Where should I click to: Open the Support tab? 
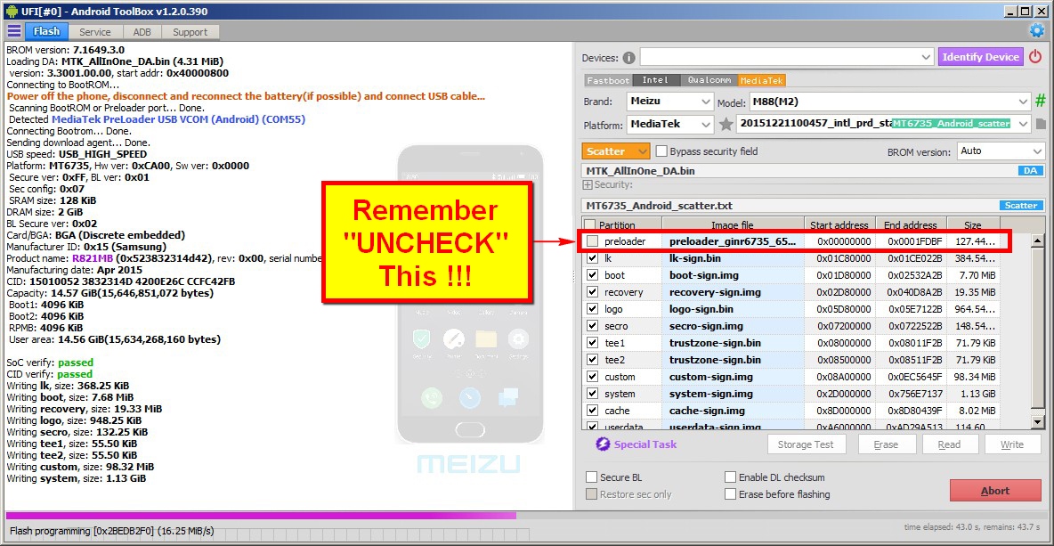click(x=191, y=31)
